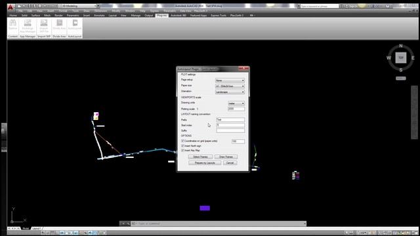Expand the coordinate system menu below ViewCube
Viewport: 420px width, 236px height.
401,79
